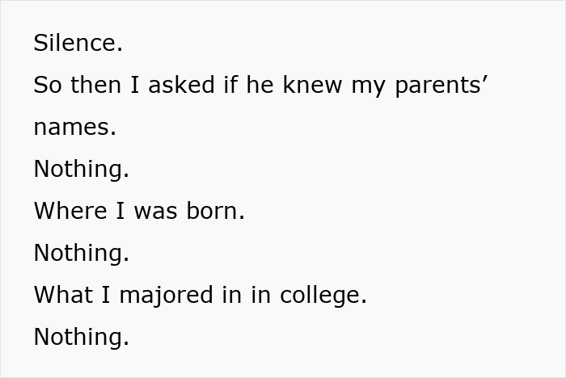Click the word "he" before "knew"
The image size is (566, 378).
tap(260, 86)
